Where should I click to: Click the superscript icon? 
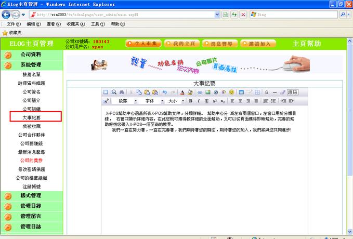(215, 101)
